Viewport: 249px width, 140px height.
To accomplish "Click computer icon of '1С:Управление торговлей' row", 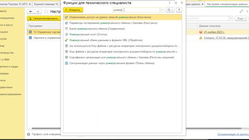I will click(x=30, y=32).
